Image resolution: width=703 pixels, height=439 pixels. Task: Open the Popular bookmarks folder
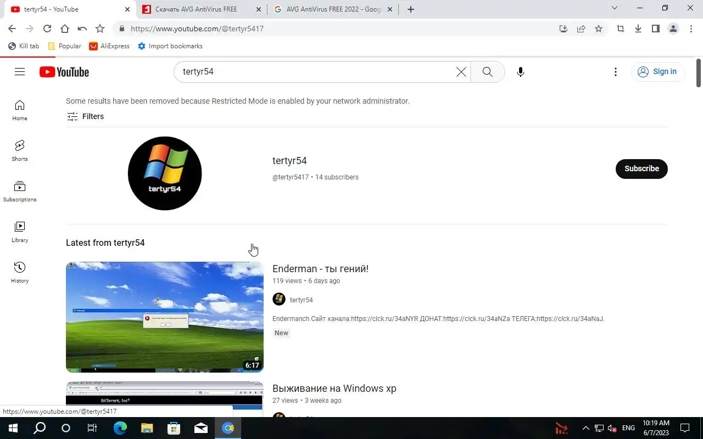(x=65, y=46)
